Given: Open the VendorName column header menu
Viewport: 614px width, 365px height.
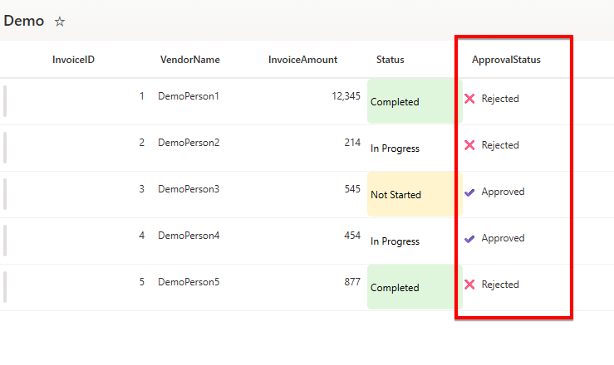Looking at the screenshot, I should 190,60.
